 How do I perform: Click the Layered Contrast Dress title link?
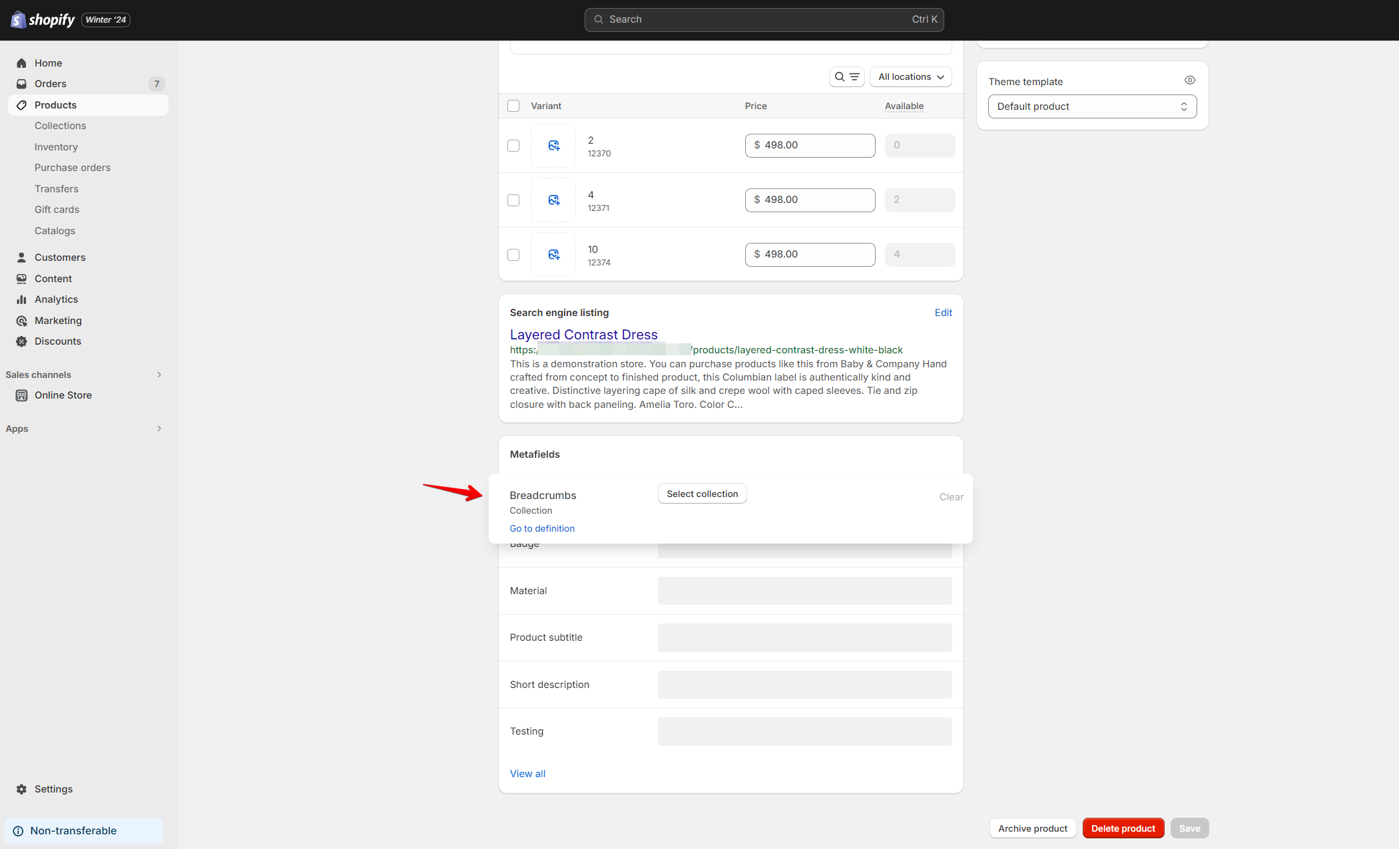(583, 335)
